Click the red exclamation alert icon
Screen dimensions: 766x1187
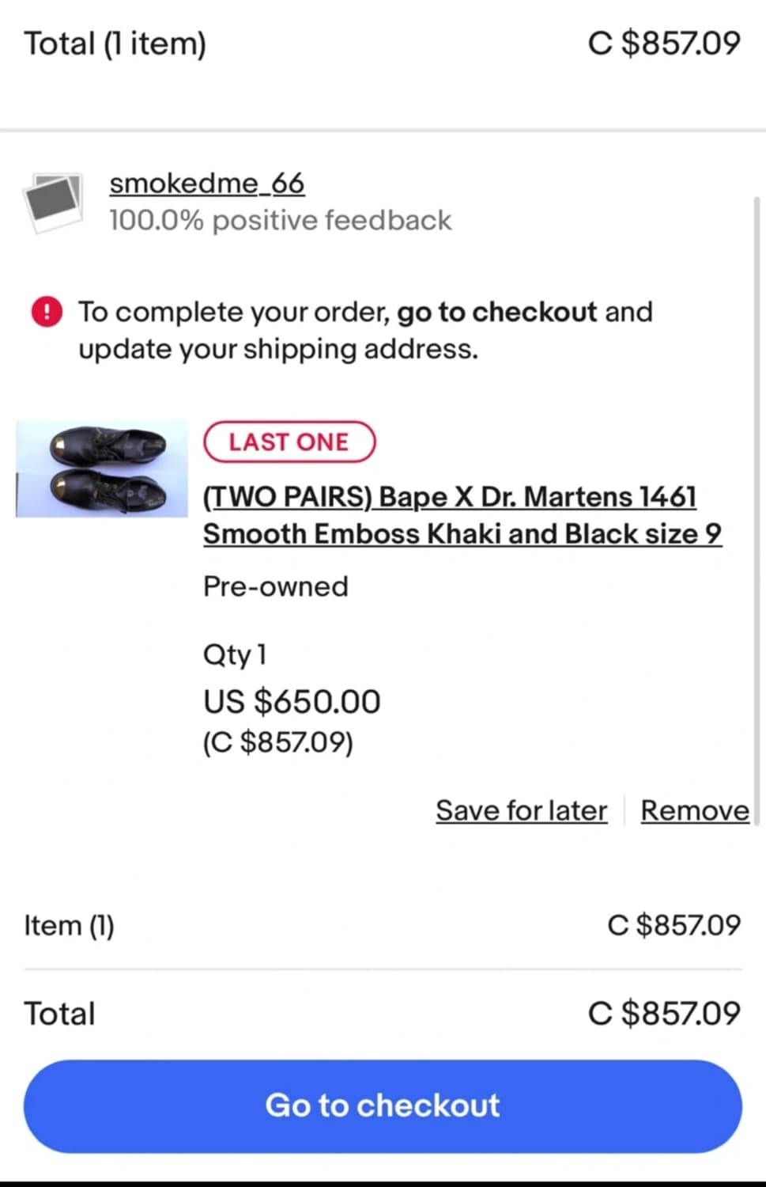pos(47,312)
